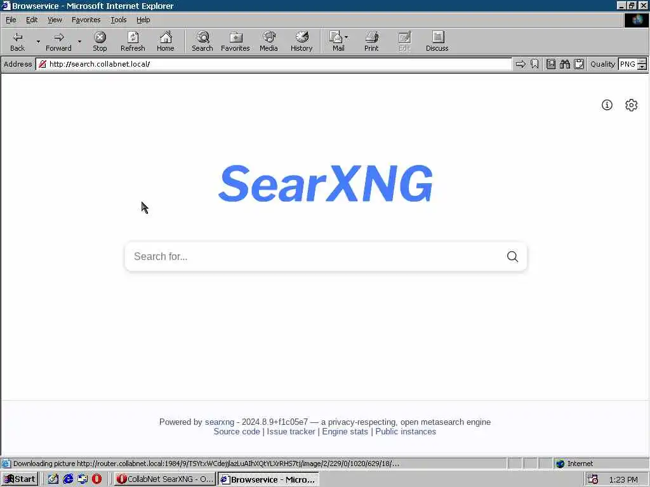Follow the searxng link in footer
Screen dimensions: 650x487
click(219, 422)
